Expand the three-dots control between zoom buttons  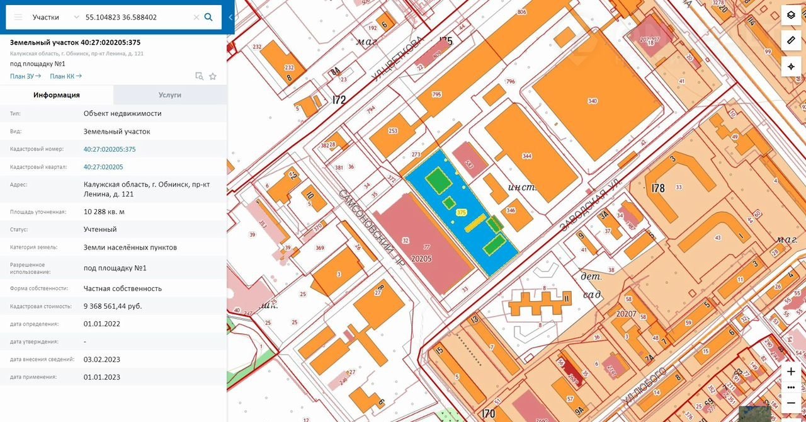(x=791, y=387)
